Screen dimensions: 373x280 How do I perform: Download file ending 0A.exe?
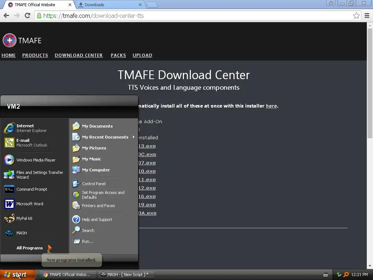pyautogui.click(x=147, y=213)
